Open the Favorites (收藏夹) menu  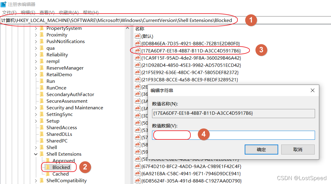click(69, 12)
